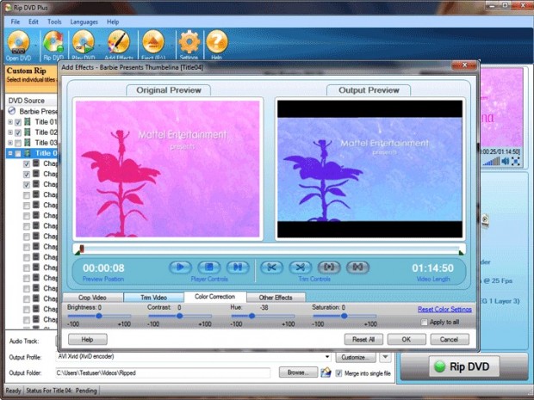Uncheck the second chapter checkbox
534x400 pixels.
tap(26, 174)
